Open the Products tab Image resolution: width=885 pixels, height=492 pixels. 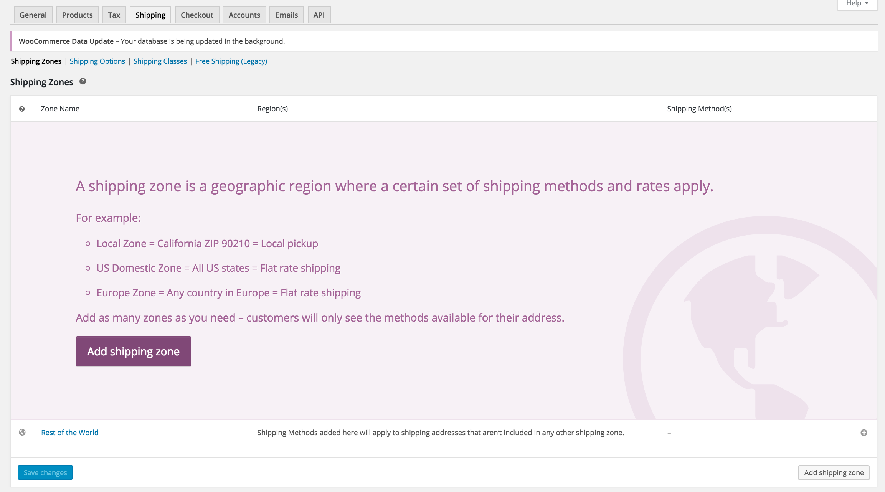[77, 15]
